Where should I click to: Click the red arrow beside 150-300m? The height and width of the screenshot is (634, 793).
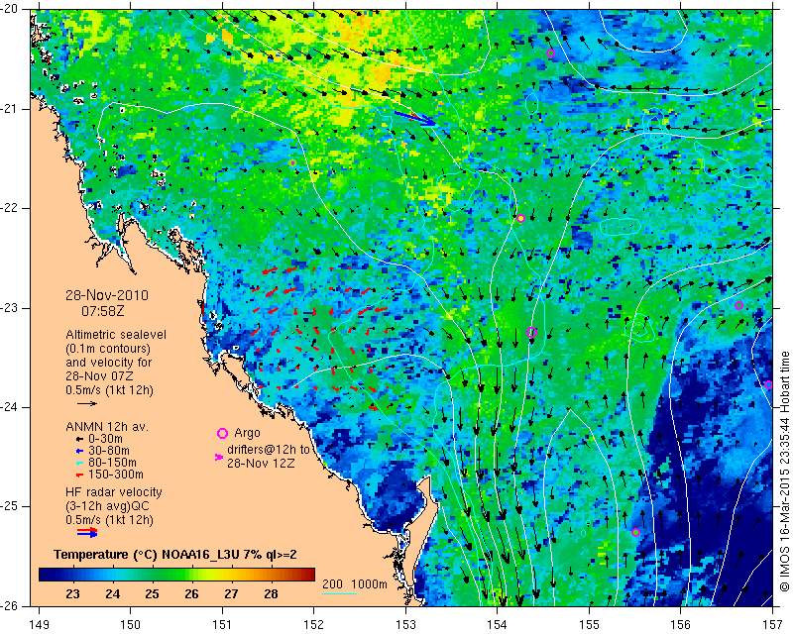coord(79,475)
